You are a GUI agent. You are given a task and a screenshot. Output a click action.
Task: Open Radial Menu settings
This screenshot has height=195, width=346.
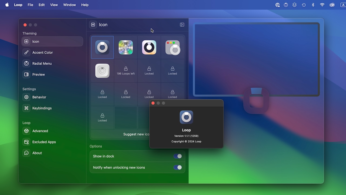(x=52, y=63)
